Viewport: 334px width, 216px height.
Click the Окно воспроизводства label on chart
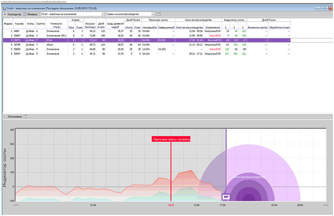248,177
